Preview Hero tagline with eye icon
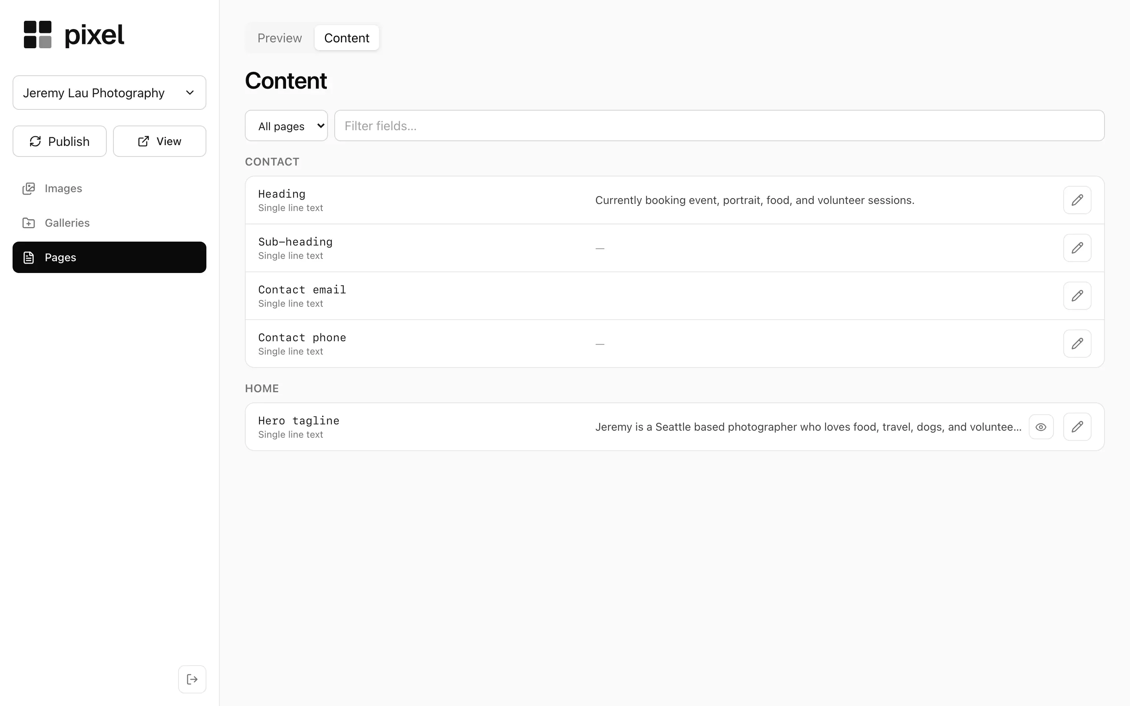The image size is (1130, 706). point(1041,427)
